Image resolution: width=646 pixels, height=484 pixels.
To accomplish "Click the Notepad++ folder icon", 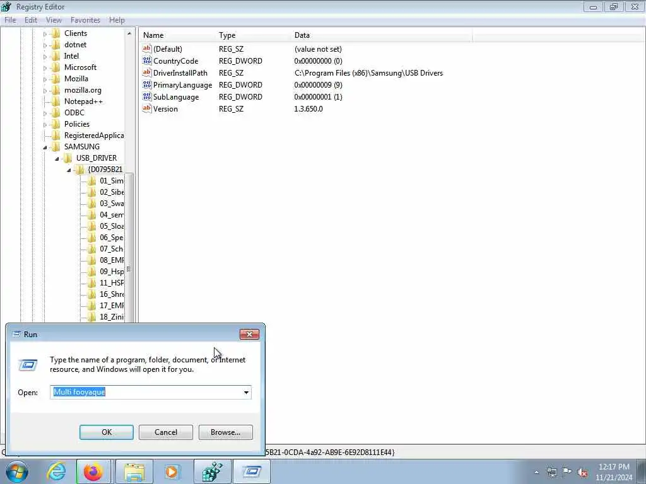I will click(x=56, y=101).
